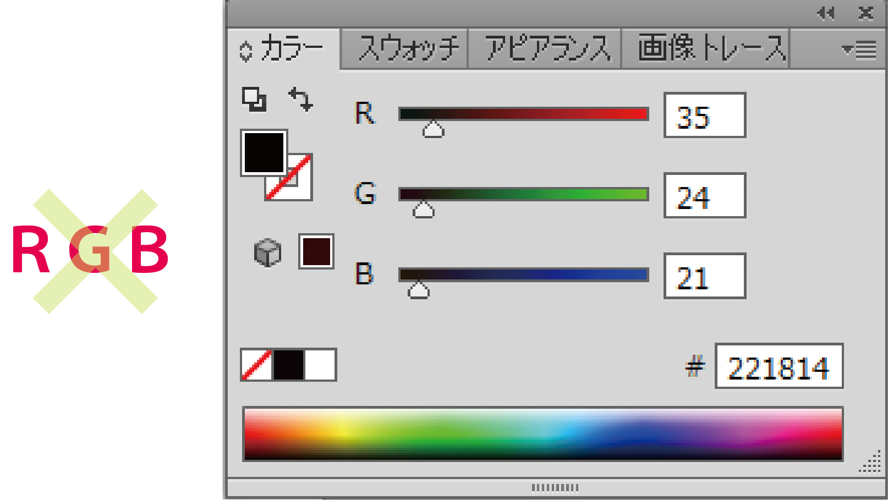This screenshot has width=888, height=500.
Task: Select the in-web-color dark red swatch
Action: (x=316, y=251)
